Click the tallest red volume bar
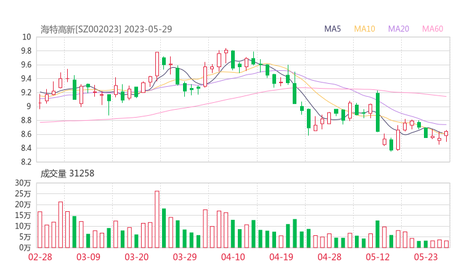 pos(157,219)
